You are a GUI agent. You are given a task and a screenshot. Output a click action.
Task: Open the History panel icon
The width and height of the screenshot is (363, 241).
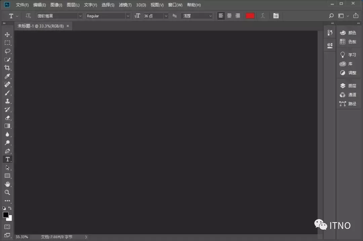coord(330,33)
